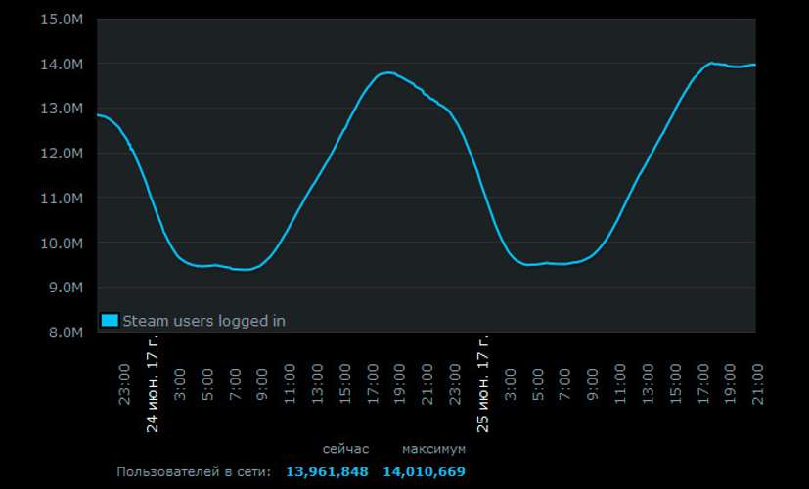Click the line's final point at the right edge of the chart
This screenshot has height=489, width=809.
[x=754, y=65]
